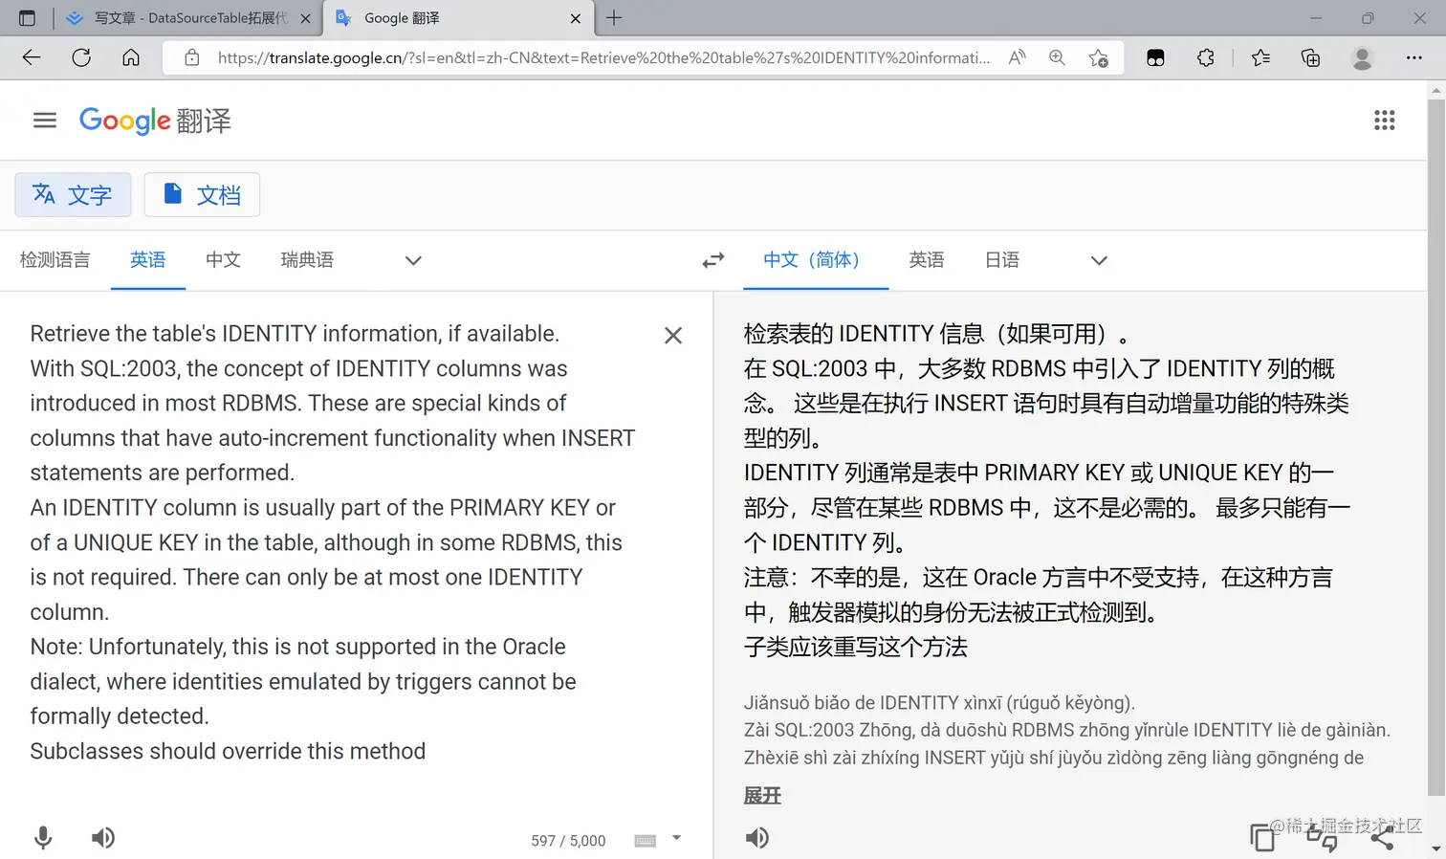
Task: Listen to the translated text audio
Action: pos(757,838)
